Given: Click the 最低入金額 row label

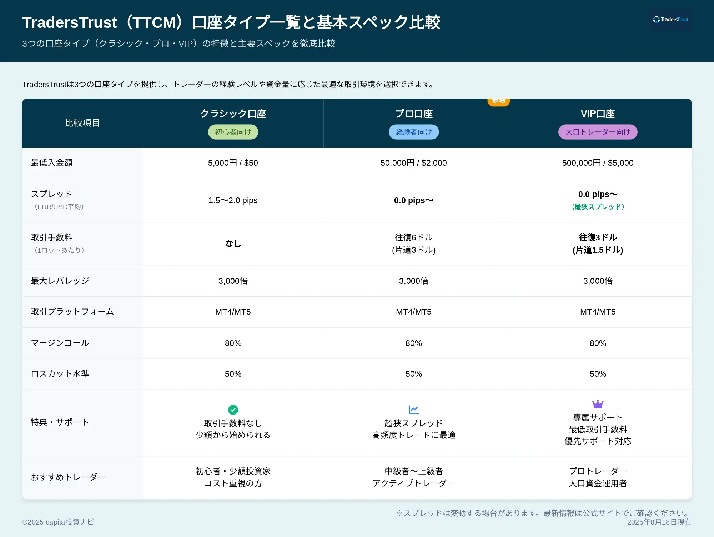Looking at the screenshot, I should [52, 163].
